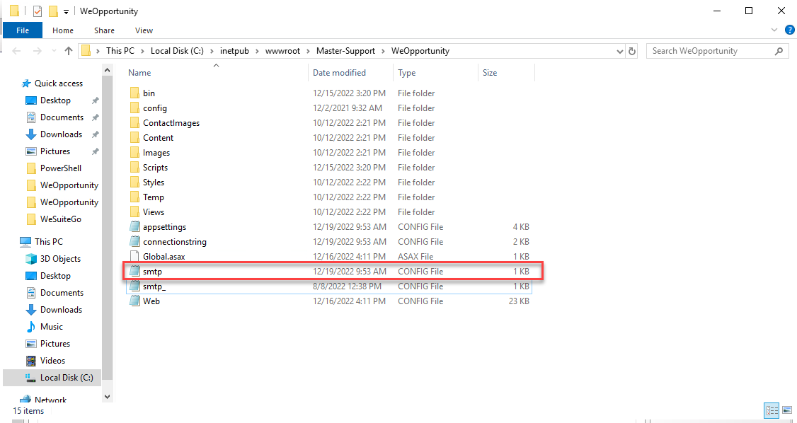Select the Scripts folder icon
The height and width of the screenshot is (423, 797).
[134, 168]
